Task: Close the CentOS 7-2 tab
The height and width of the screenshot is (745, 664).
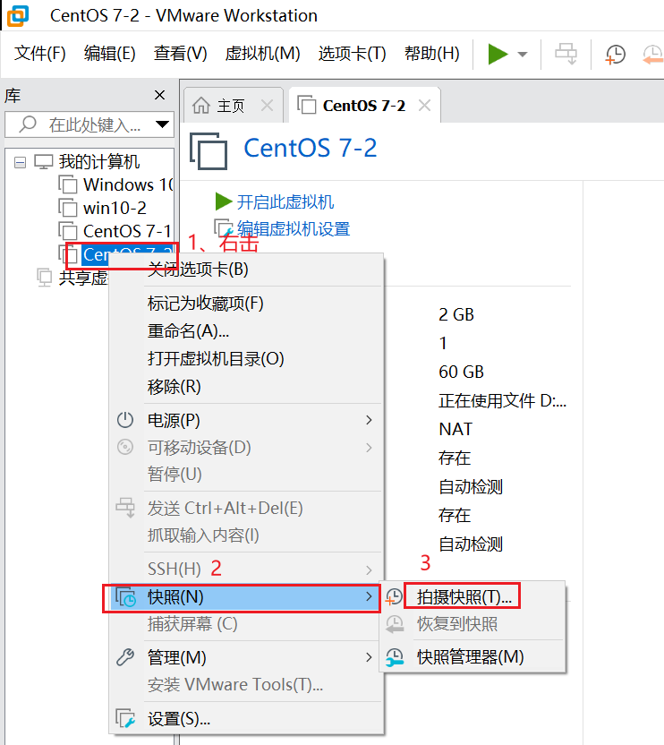Action: pos(424,105)
